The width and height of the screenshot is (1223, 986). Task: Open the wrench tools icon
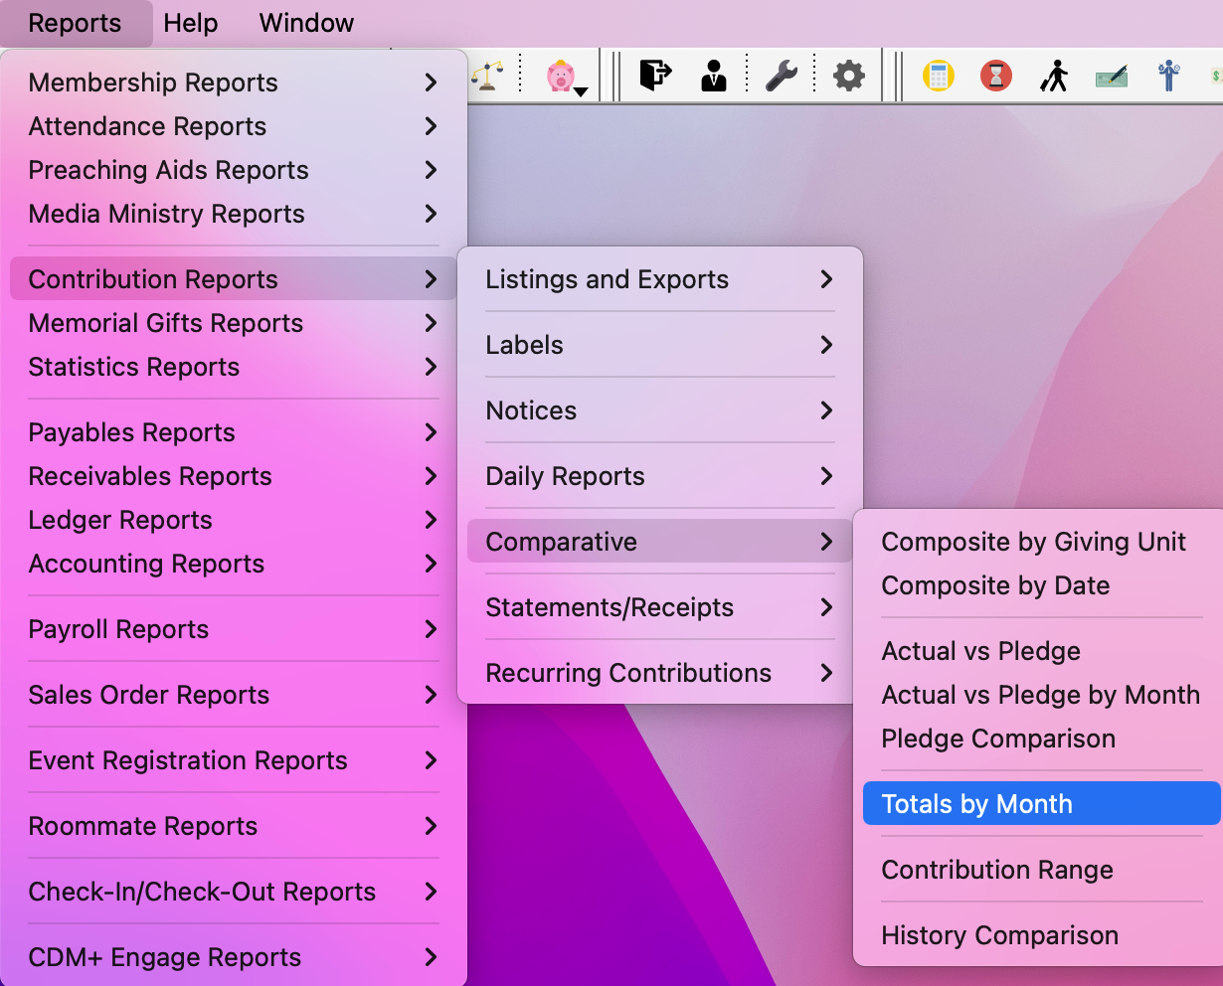[782, 76]
